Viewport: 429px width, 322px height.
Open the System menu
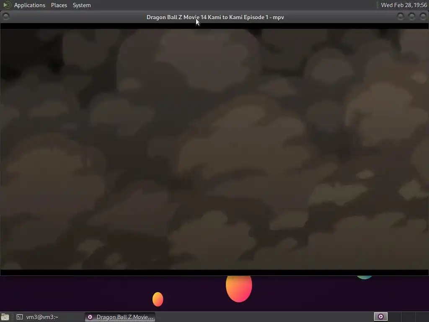pyautogui.click(x=82, y=5)
